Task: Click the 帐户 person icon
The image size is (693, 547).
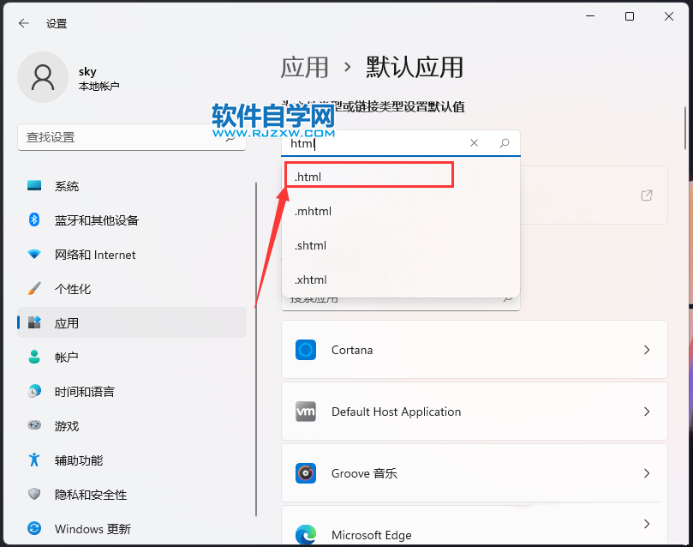Action: [34, 357]
